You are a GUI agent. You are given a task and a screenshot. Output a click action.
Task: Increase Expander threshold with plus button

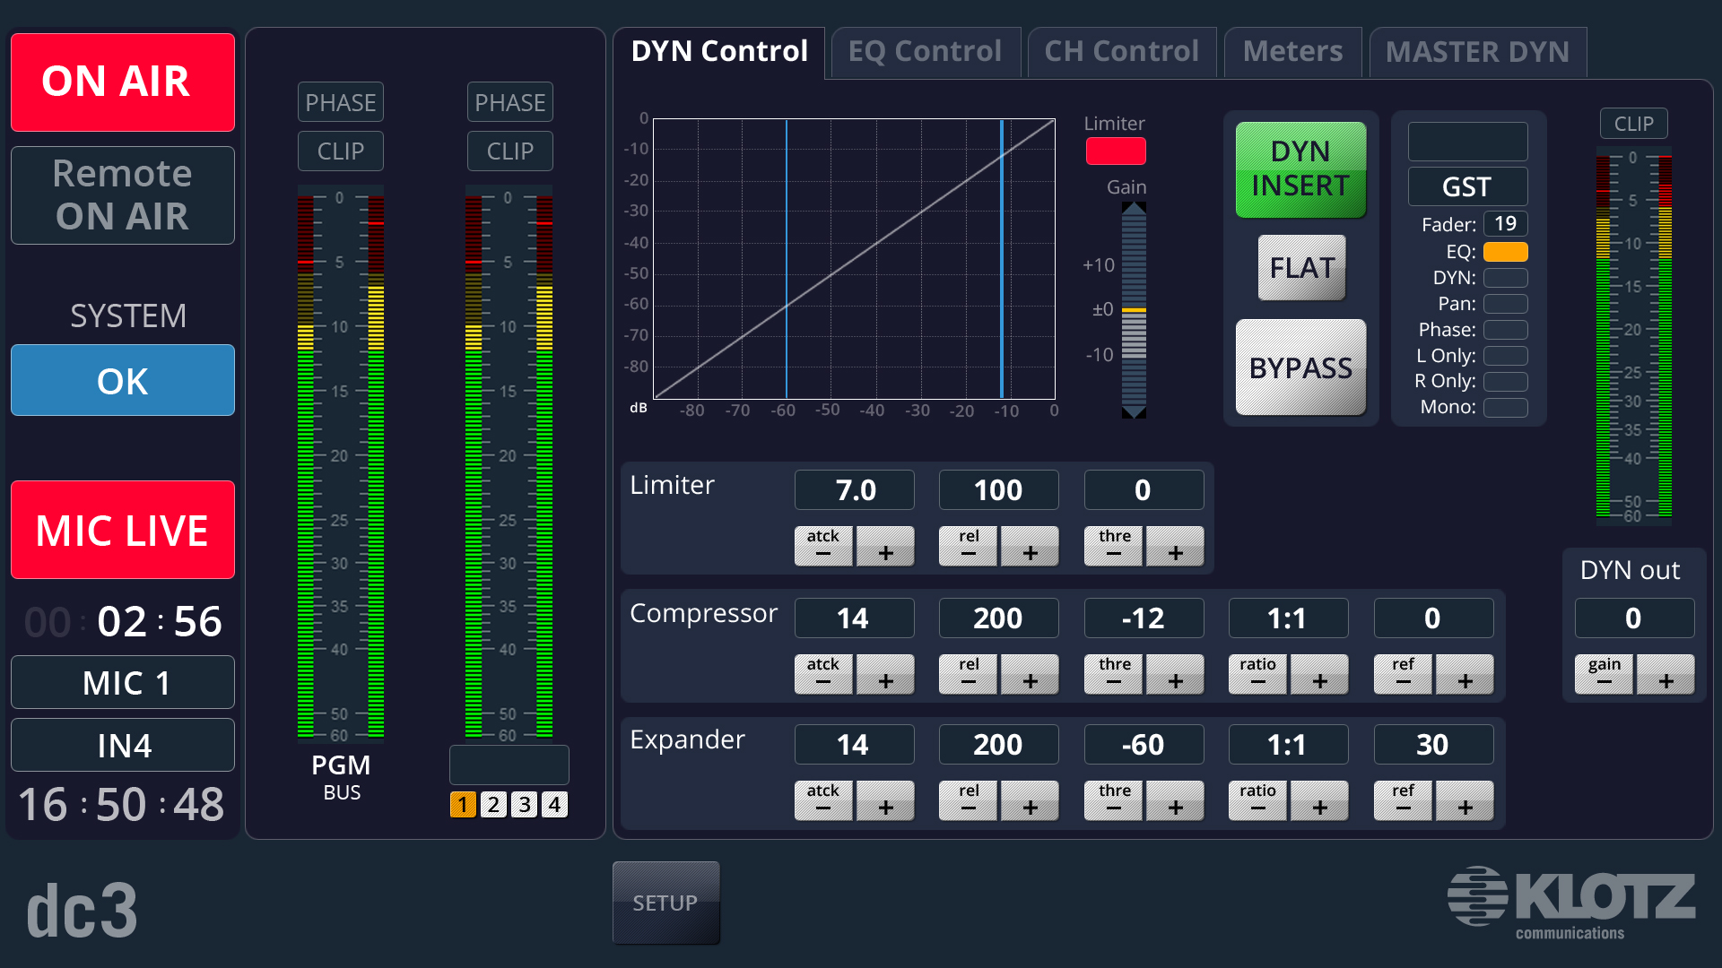point(1175,801)
